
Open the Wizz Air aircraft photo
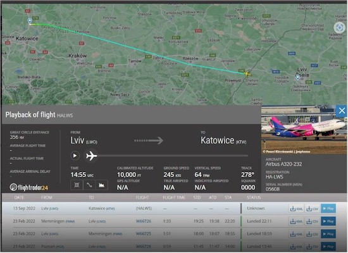tap(304, 130)
